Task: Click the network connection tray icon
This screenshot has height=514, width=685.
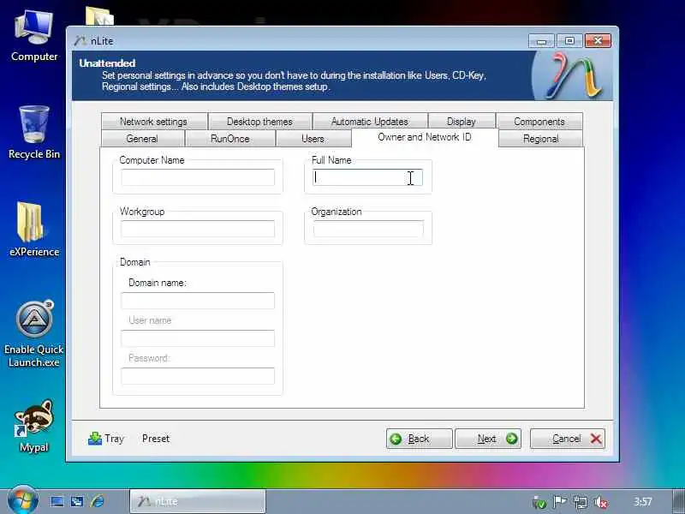Action: 581,502
